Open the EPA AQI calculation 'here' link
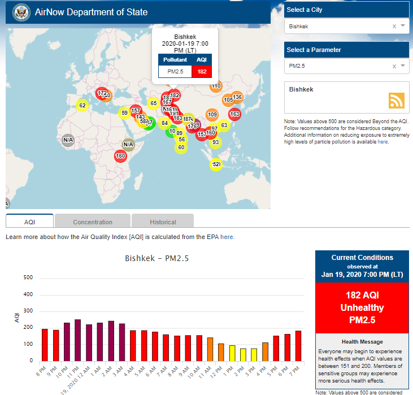This screenshot has height=395, width=413. click(226, 237)
